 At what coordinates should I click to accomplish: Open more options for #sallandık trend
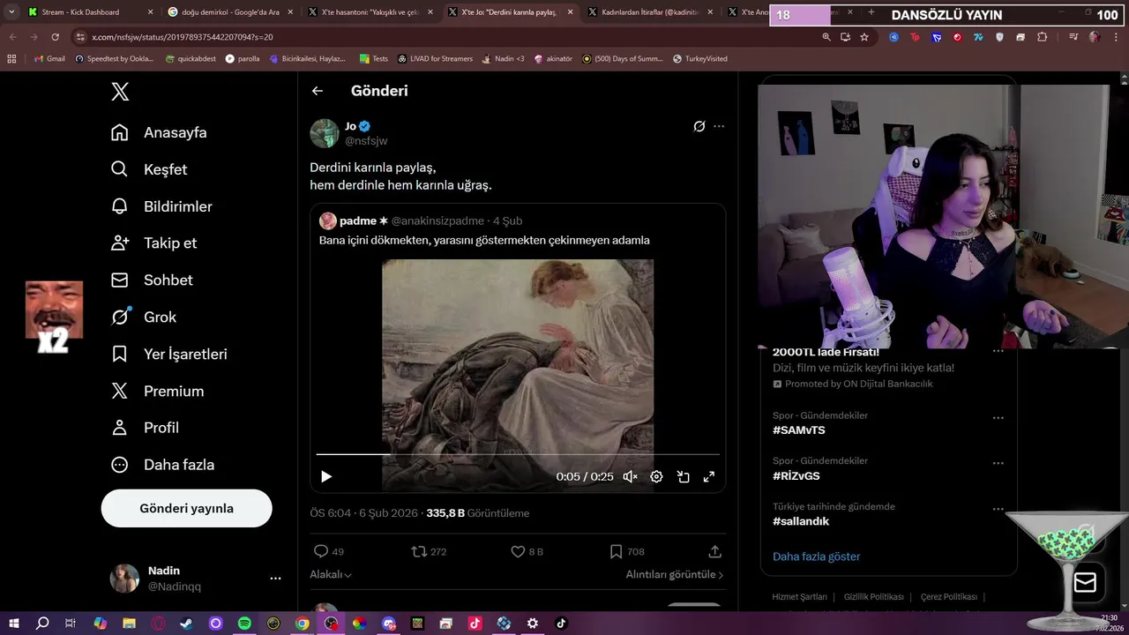click(x=998, y=509)
